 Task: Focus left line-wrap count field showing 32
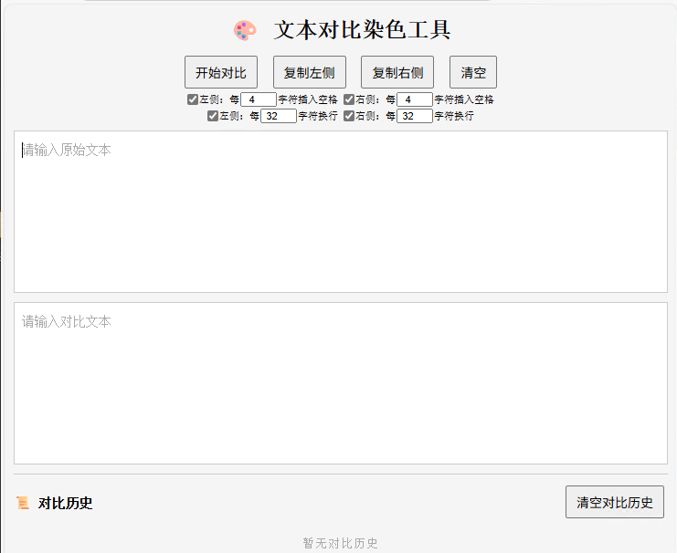pyautogui.click(x=279, y=116)
